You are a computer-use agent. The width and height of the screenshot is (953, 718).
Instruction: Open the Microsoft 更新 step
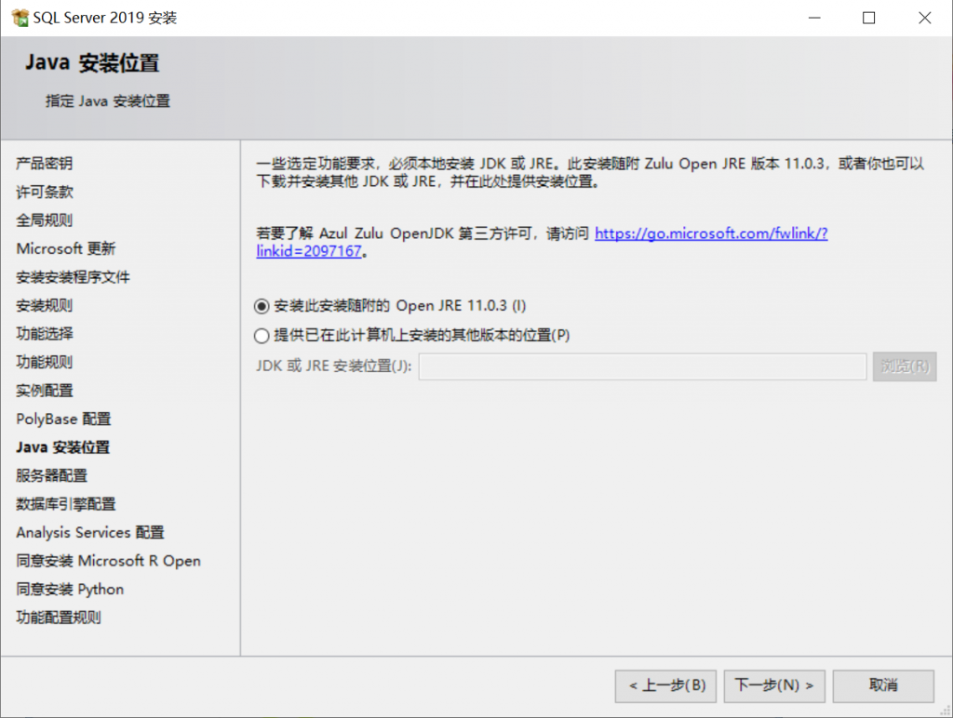65,248
